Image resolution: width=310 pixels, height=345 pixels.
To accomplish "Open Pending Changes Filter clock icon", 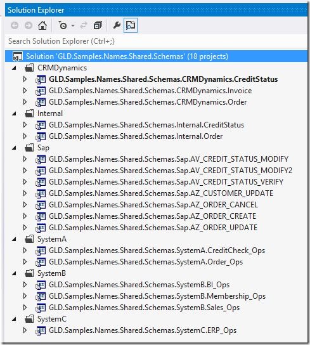I will 63,25.
